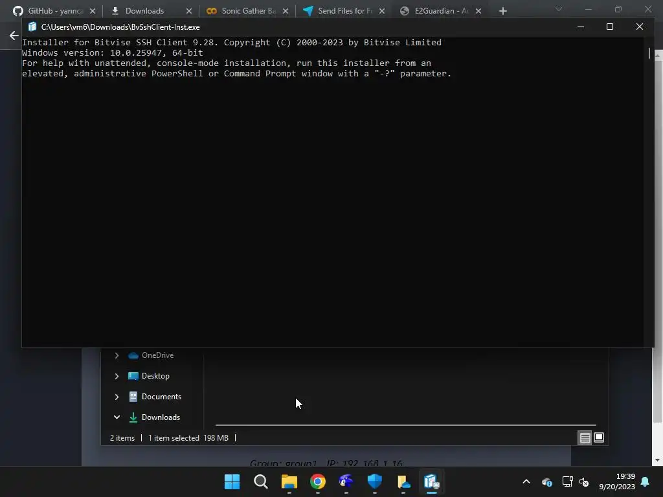Open the blue shield app on taskbar

pos(375,481)
